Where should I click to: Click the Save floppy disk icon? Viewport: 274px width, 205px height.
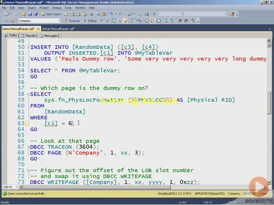[x=30, y=14]
